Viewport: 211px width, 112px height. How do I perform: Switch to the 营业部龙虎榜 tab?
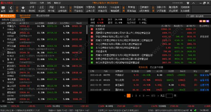click(x=43, y=16)
